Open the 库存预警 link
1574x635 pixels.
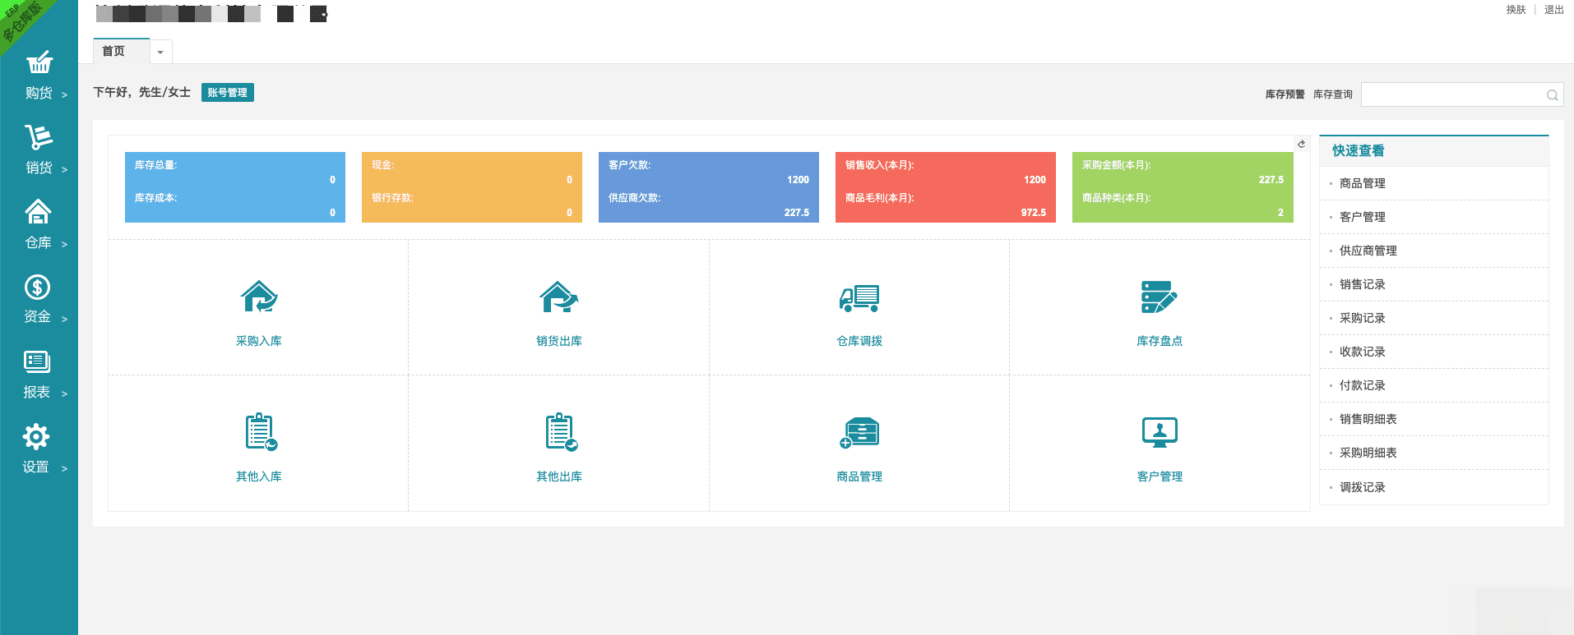click(x=1285, y=94)
